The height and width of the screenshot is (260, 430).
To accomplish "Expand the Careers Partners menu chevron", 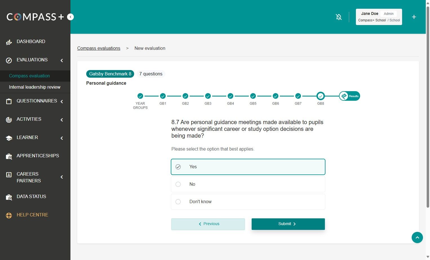I will pyautogui.click(x=62, y=177).
